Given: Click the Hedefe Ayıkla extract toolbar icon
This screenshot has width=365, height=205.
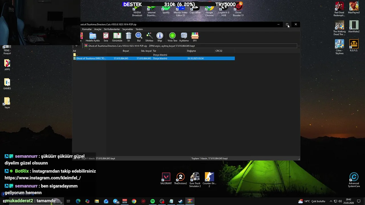Looking at the screenshot, I should [x=92, y=37].
